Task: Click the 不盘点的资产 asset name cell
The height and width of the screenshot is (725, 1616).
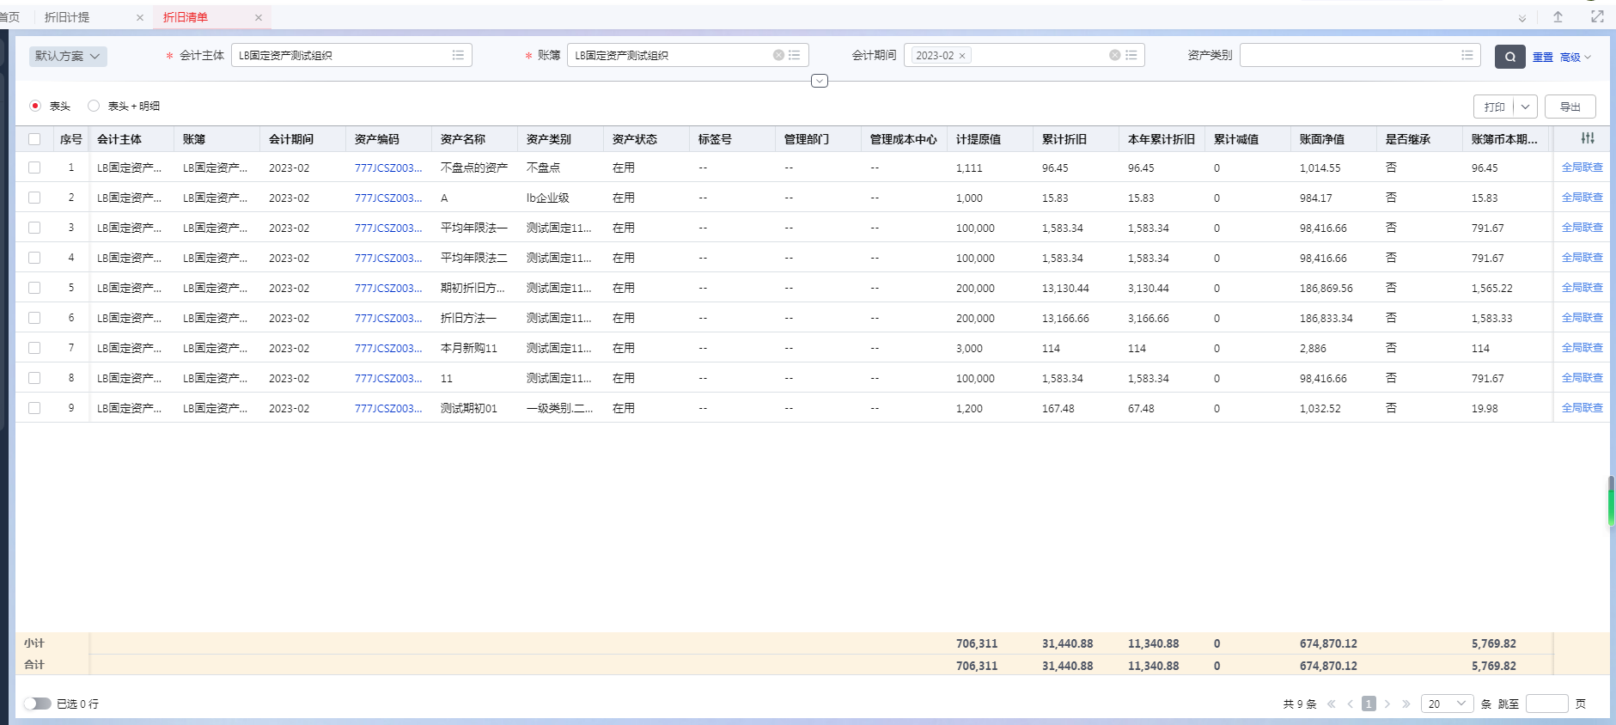Action: click(x=474, y=168)
